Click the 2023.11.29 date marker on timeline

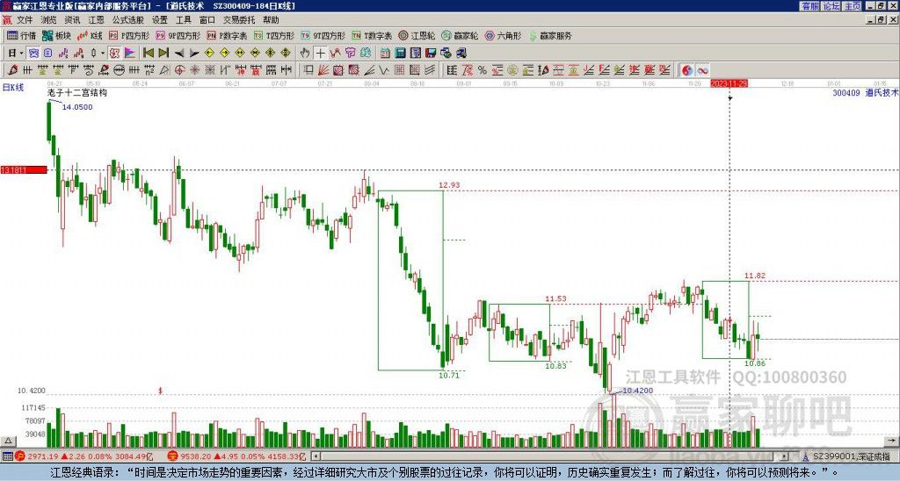(x=729, y=83)
